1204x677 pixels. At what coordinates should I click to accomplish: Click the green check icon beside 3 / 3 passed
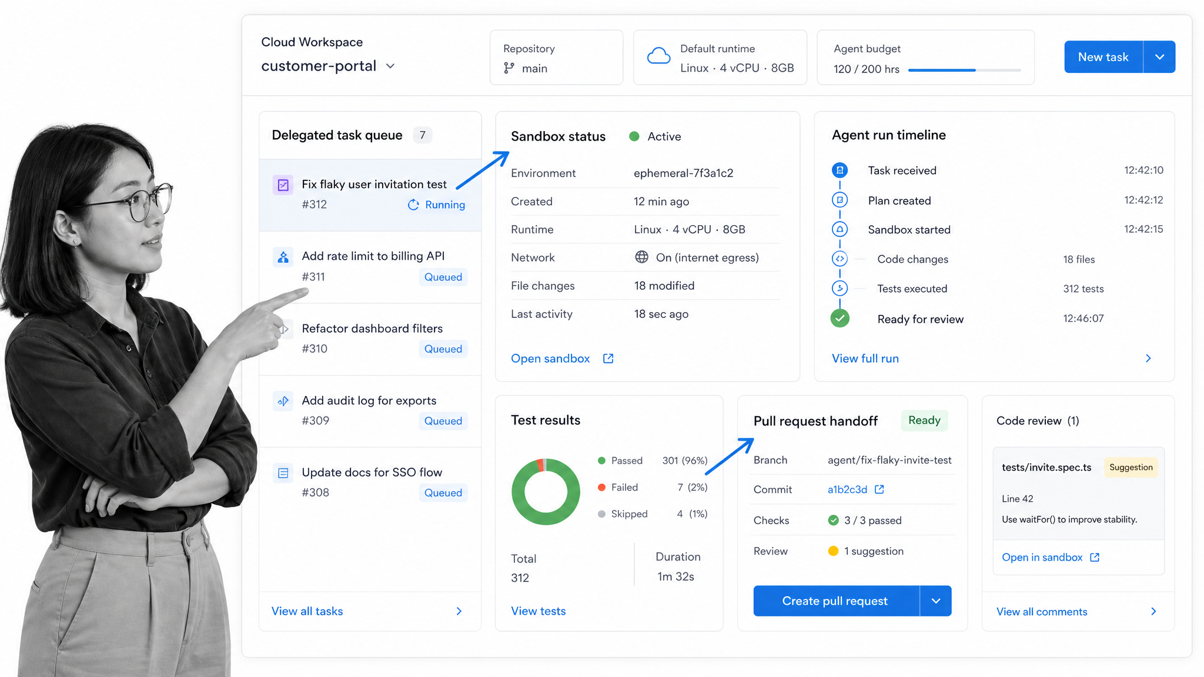coord(833,520)
